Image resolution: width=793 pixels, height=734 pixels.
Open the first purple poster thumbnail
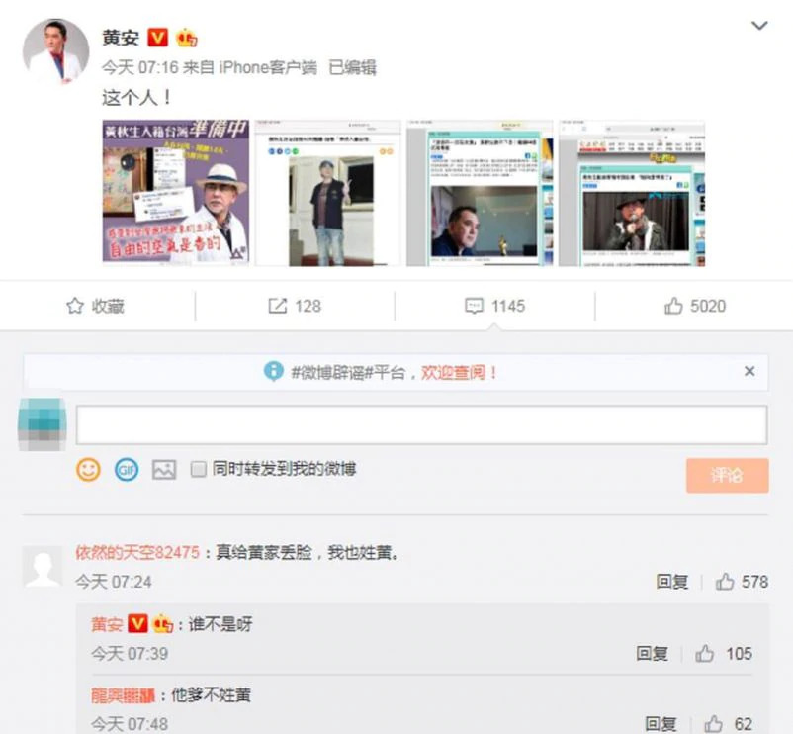[x=176, y=193]
